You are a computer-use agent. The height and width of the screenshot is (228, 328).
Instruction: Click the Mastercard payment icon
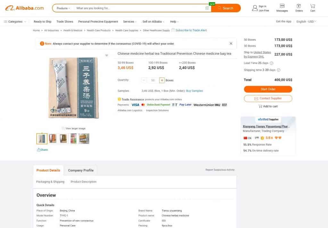pyautogui.click(x=143, y=105)
